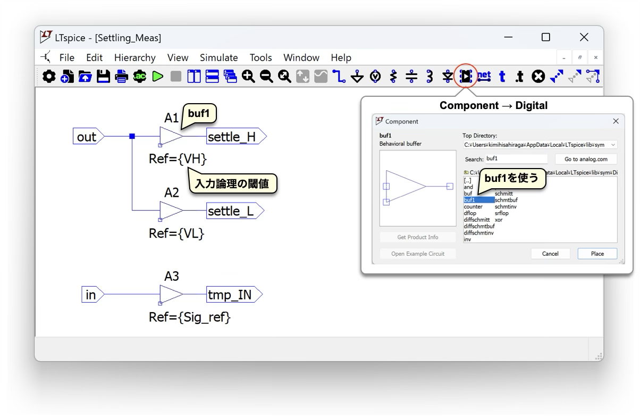Print the schematic using the printer icon
The width and height of the screenshot is (640, 418).
(122, 77)
